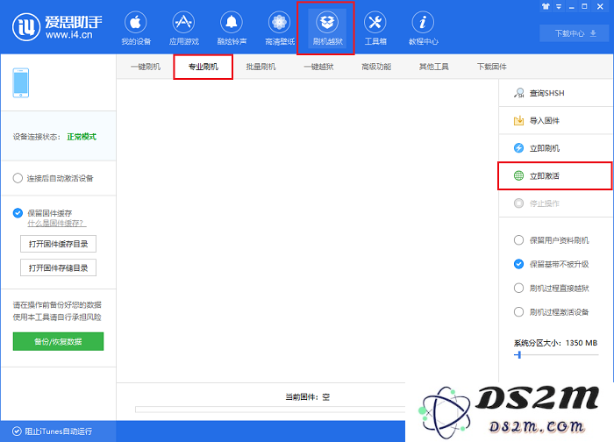The width and height of the screenshot is (614, 442).
Task: Click 停止操作 text label
Action: click(x=545, y=203)
